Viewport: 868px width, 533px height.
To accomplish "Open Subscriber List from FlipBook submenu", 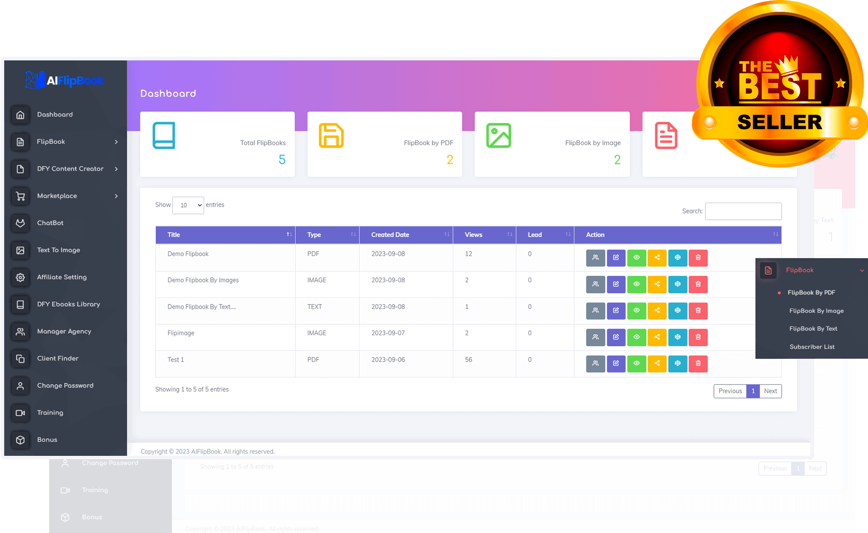I will point(812,347).
